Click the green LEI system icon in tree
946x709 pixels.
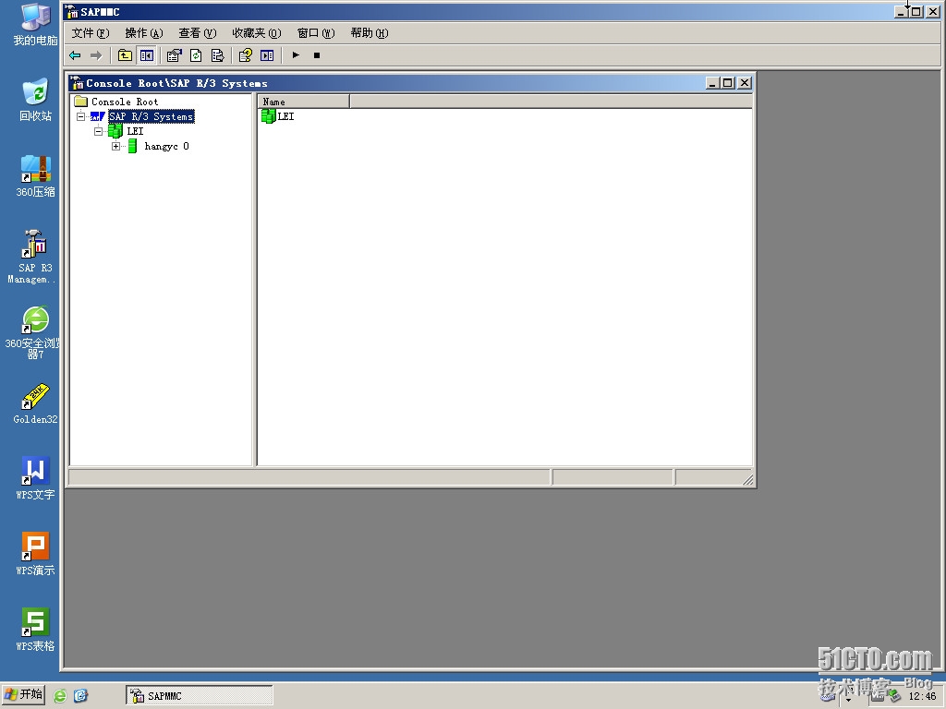coord(115,131)
